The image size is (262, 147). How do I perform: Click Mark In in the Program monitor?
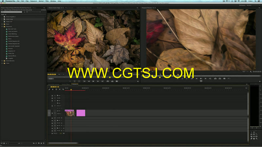point(182,78)
